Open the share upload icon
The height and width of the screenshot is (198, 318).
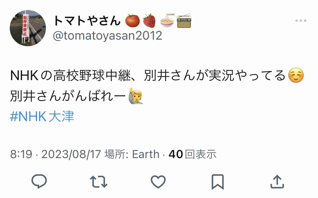pyautogui.click(x=277, y=182)
